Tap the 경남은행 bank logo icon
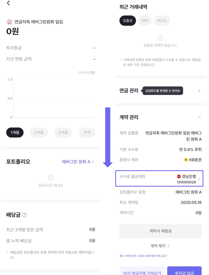 [179, 177]
